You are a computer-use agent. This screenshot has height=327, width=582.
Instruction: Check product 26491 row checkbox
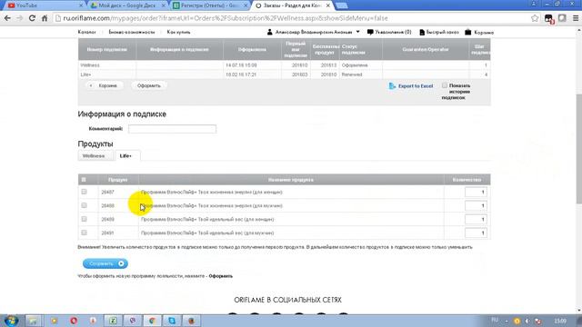click(84, 233)
